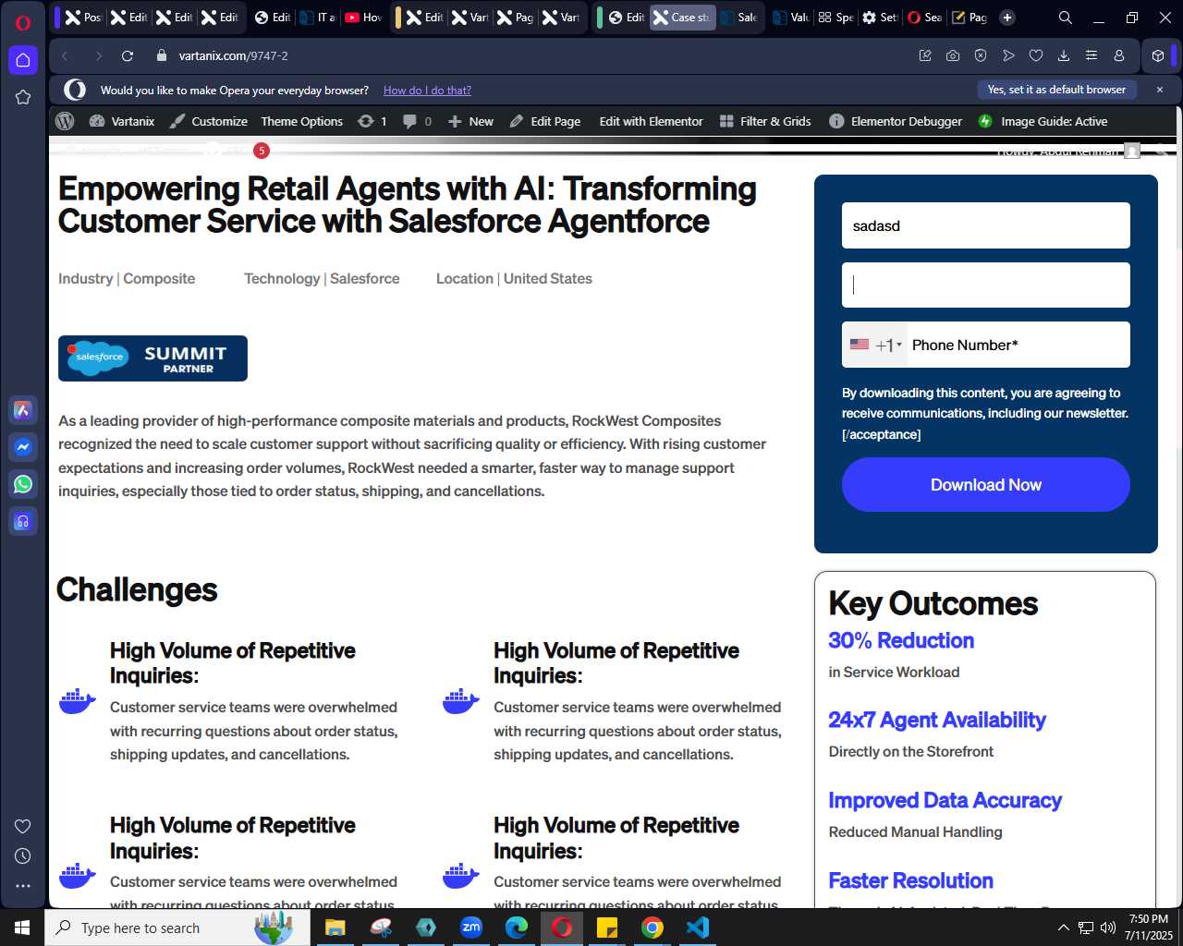The width and height of the screenshot is (1183, 946).
Task: Open the Windows Start menu
Action: (22, 928)
